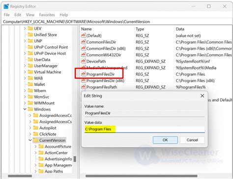Expand the WAB key
Image resolution: width=233 pixels, height=179 pixels.
coord(25,78)
